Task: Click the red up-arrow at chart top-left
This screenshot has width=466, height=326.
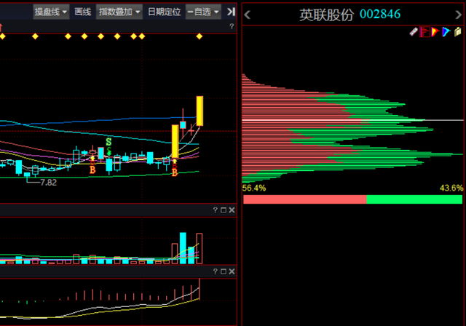Action: pyautogui.click(x=1, y=28)
